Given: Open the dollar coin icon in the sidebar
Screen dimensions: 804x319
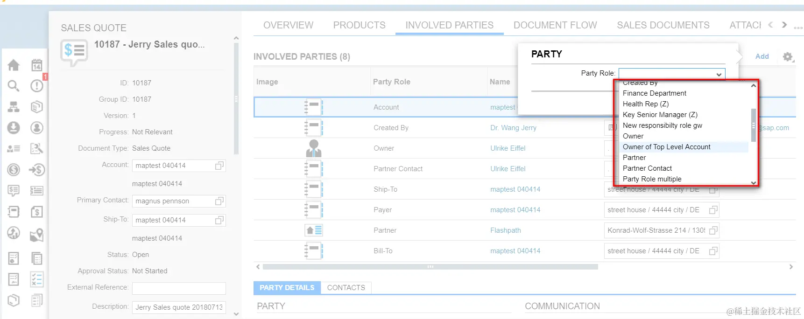Looking at the screenshot, I should point(14,170).
